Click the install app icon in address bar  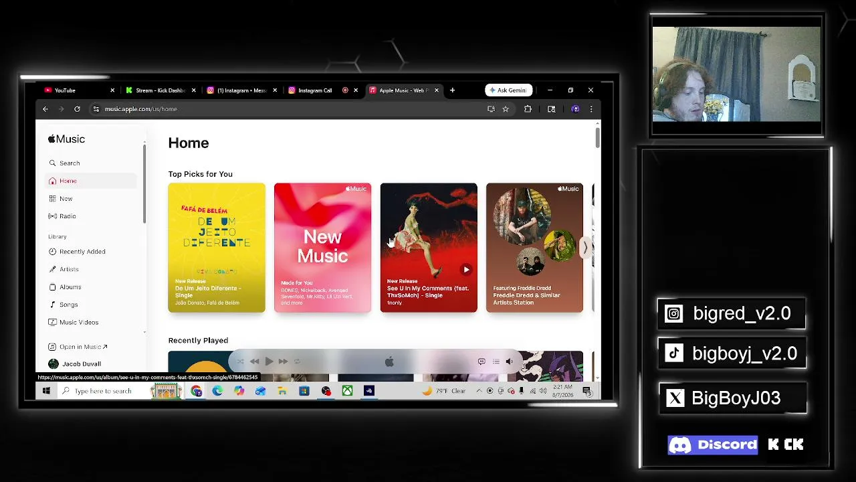tap(491, 109)
